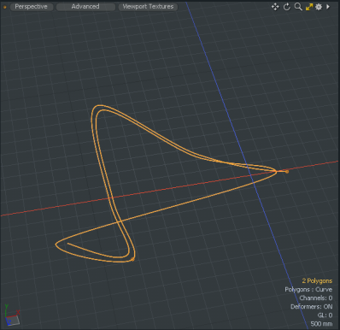The height and width of the screenshot is (330, 340).
Task: Click the zoom magnifier icon
Action: pyautogui.click(x=298, y=7)
